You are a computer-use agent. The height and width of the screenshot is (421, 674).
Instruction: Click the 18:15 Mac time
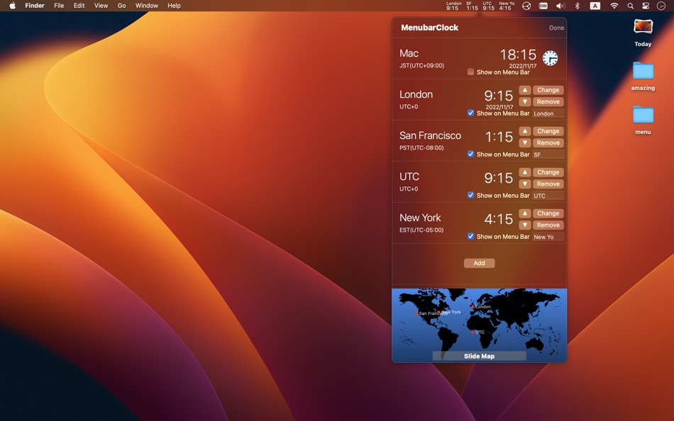click(x=518, y=55)
